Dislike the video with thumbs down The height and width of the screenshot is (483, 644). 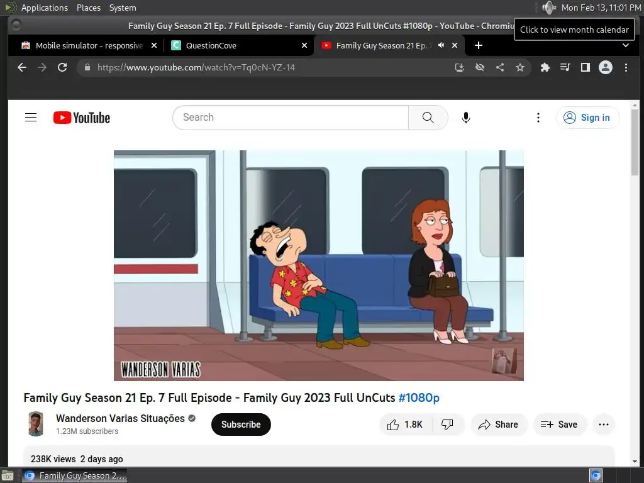click(x=447, y=425)
